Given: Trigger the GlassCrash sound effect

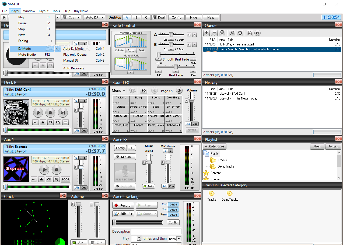Looking at the screenshot, I should coord(121,118).
